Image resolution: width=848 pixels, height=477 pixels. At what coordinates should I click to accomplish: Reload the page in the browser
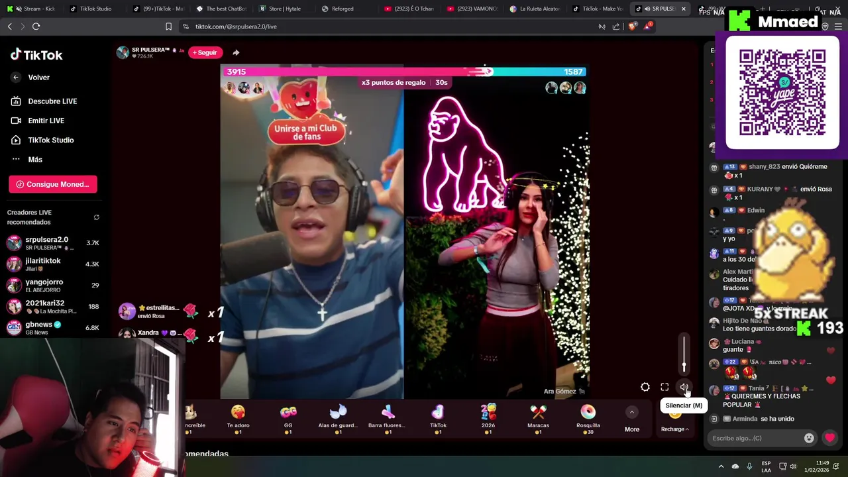pyautogui.click(x=36, y=26)
